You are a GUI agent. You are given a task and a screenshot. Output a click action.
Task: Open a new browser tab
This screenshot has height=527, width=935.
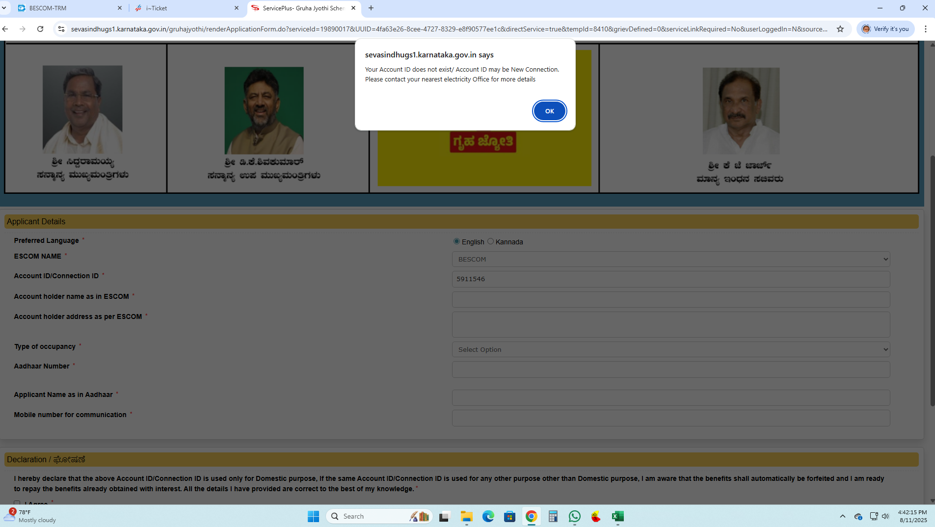click(371, 8)
